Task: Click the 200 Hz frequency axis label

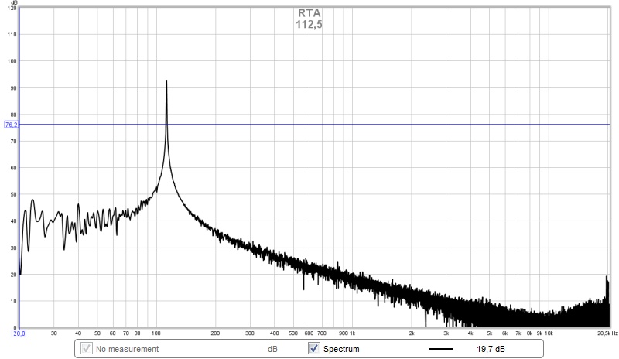Action: tap(215, 333)
